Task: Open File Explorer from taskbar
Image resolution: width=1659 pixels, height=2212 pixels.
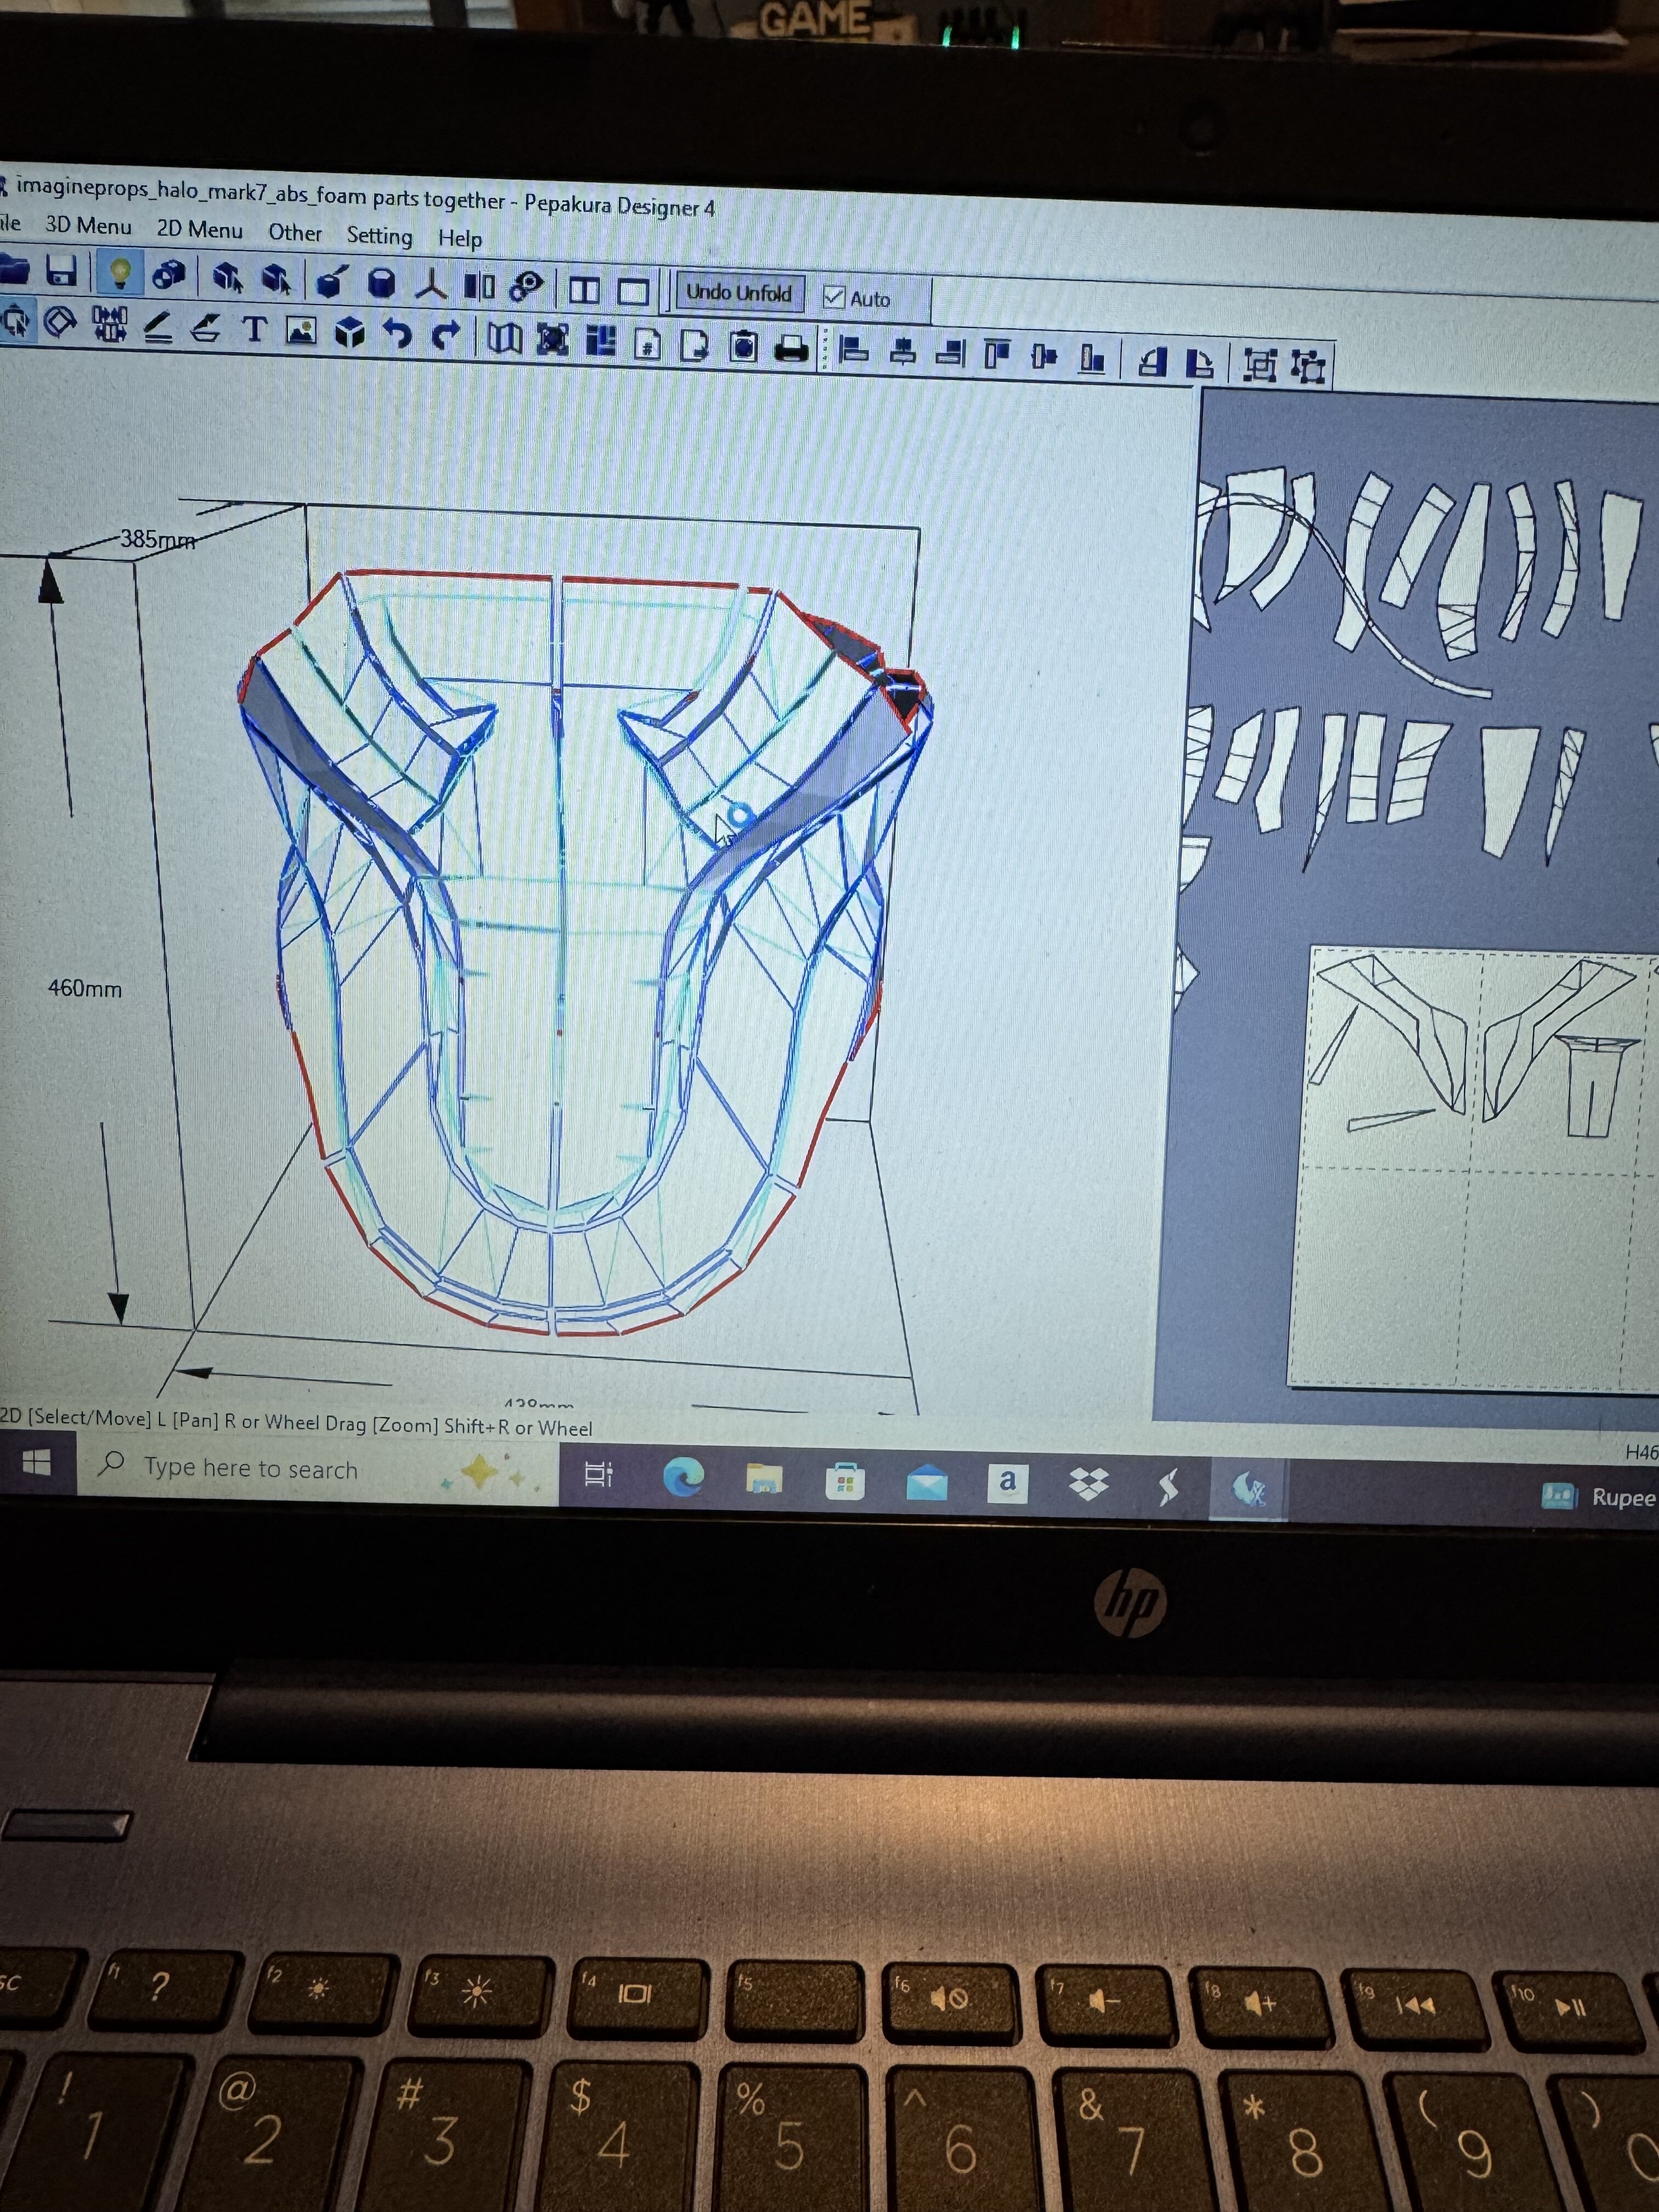Action: pyautogui.click(x=764, y=1478)
